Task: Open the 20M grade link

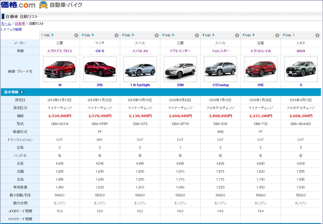Action: point(180,85)
